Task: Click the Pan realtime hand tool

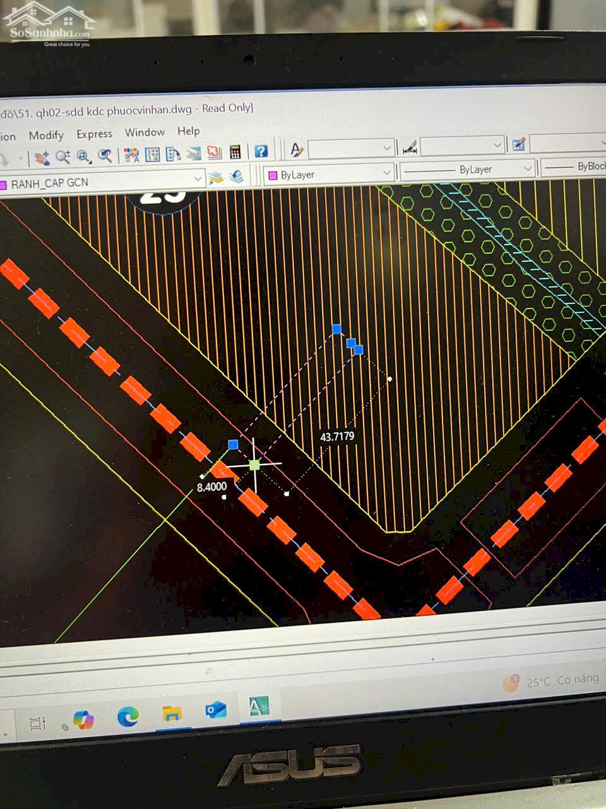Action: pyautogui.click(x=41, y=157)
